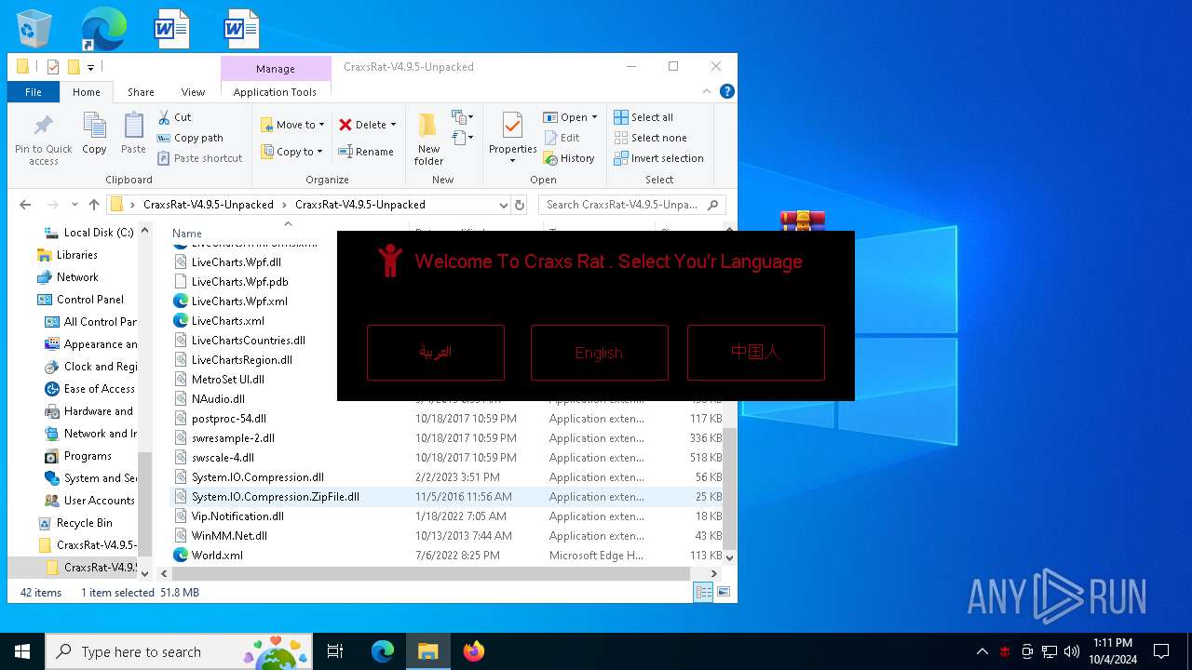
Task: Sort by the Name column header
Action: [x=187, y=234]
